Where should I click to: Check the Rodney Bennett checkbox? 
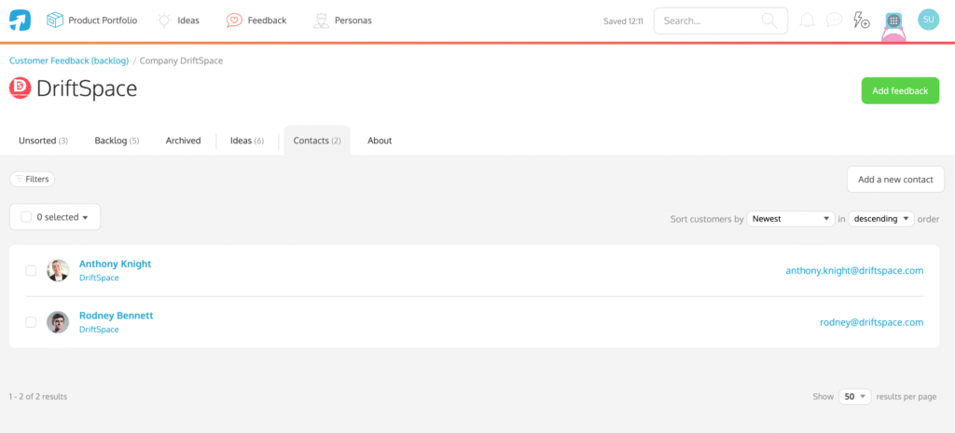31,322
